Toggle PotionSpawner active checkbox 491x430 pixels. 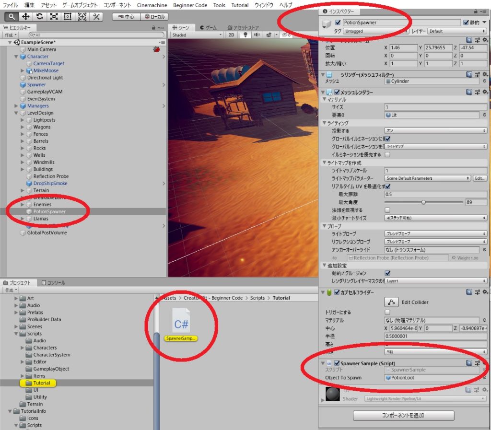coord(338,23)
